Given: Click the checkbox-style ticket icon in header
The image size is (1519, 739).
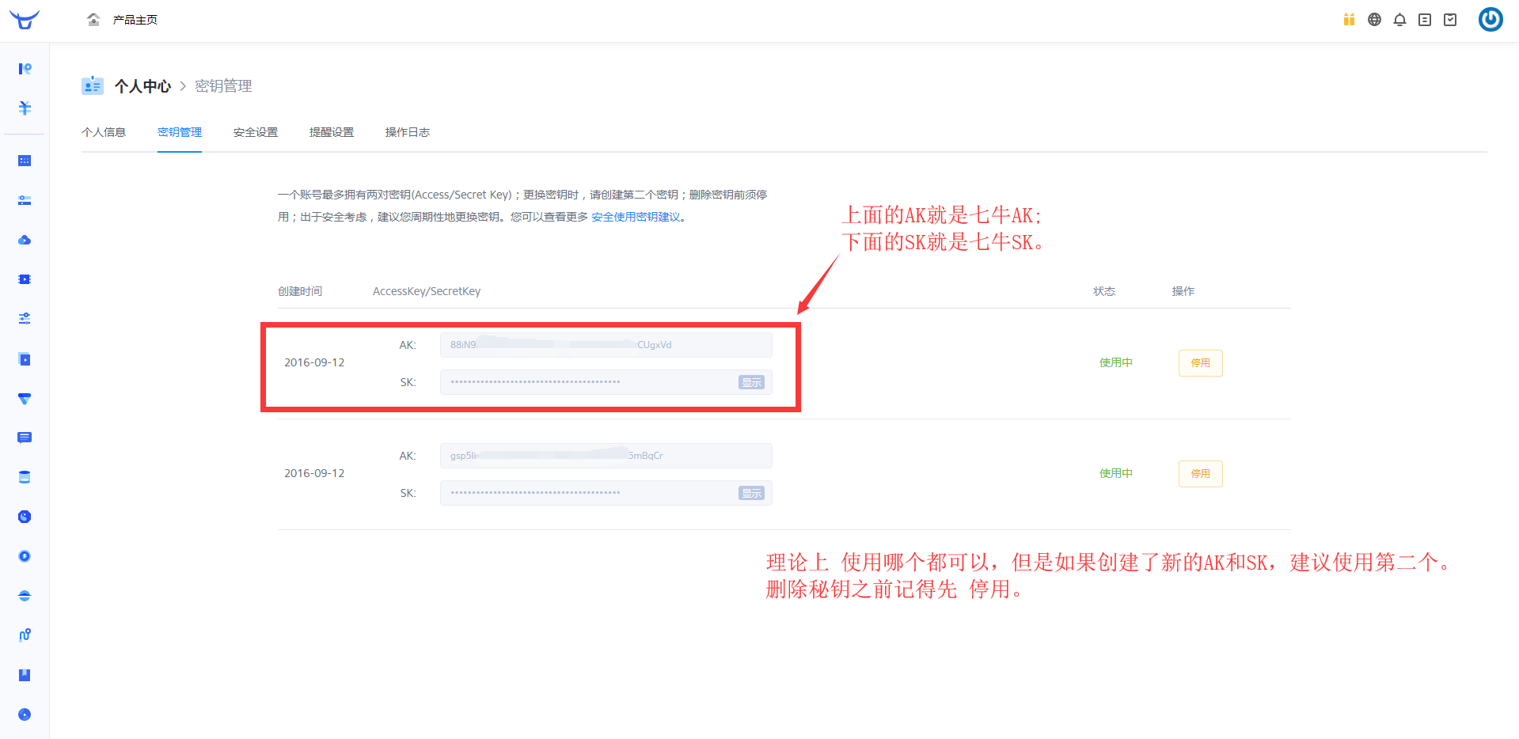Looking at the screenshot, I should (1450, 20).
